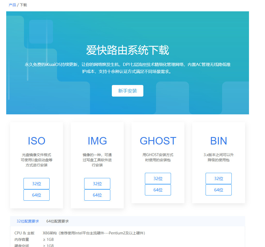This screenshot has height=247, width=265.
Task: Download ISO 64位 version
Action: [36, 195]
